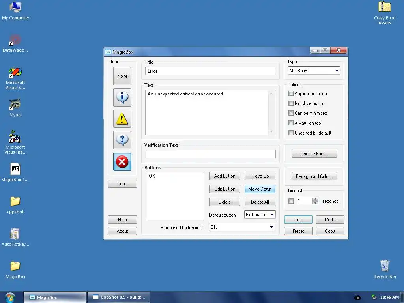Click the Move Up button
This screenshot has height=303, width=404.
tap(260, 176)
